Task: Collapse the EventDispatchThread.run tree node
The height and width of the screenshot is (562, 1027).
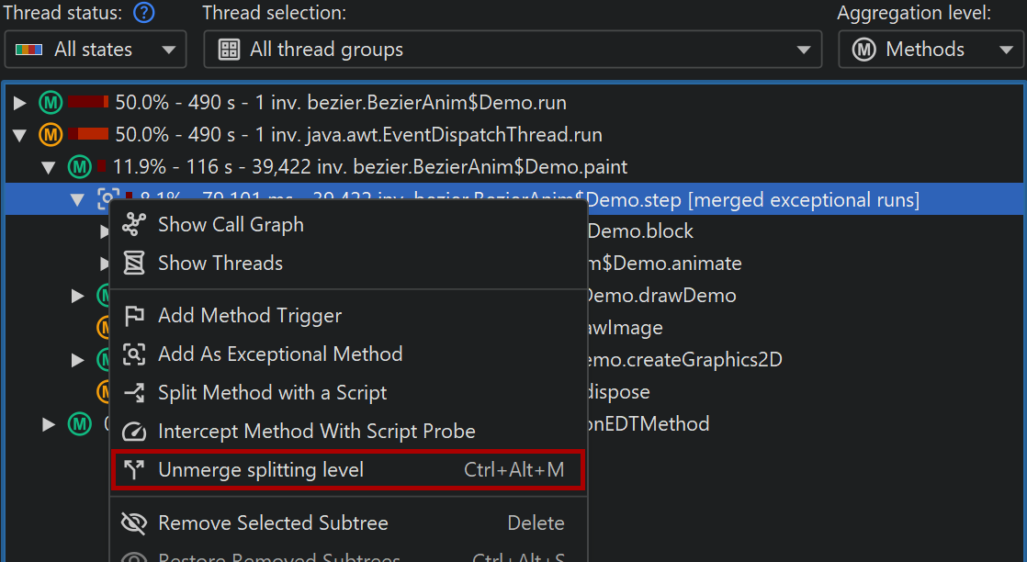Action: click(19, 135)
